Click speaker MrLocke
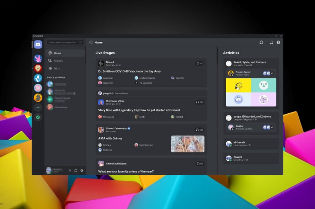 (105, 150)
